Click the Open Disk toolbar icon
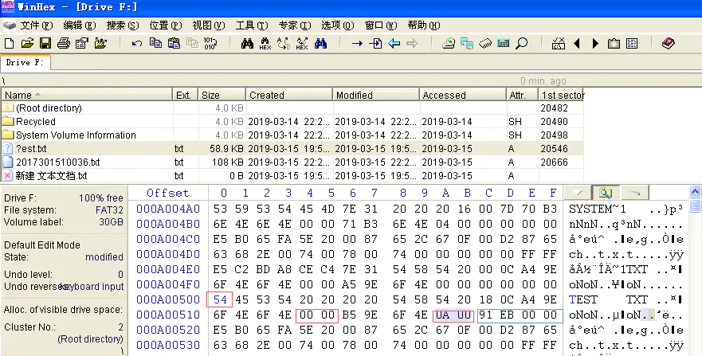The image size is (702, 356). [x=448, y=43]
